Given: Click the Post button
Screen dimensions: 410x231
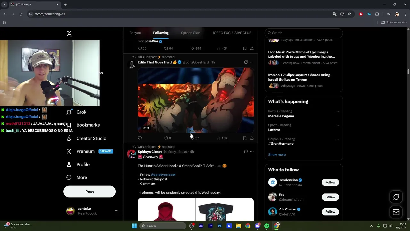Looking at the screenshot, I should 89,192.
